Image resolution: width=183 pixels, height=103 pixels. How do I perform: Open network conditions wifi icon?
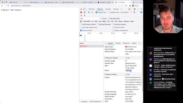pyautogui.click(x=134, y=12)
